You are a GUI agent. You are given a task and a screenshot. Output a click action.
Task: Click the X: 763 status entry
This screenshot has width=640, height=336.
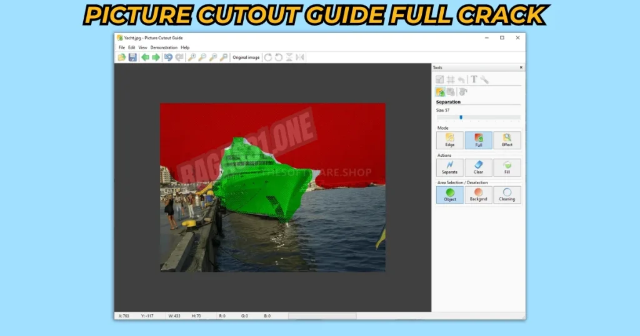124,316
